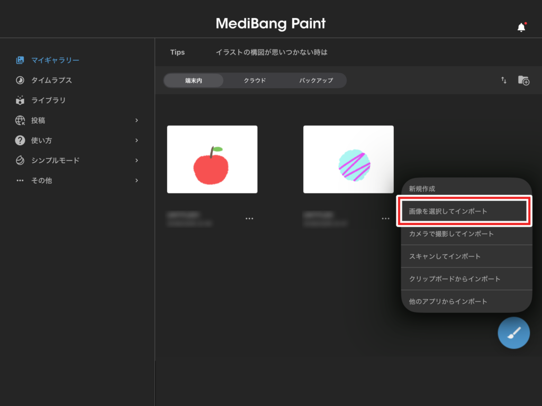The height and width of the screenshot is (406, 542).
Task: Choose 新規作成 in the popup menu
Action: click(422, 189)
